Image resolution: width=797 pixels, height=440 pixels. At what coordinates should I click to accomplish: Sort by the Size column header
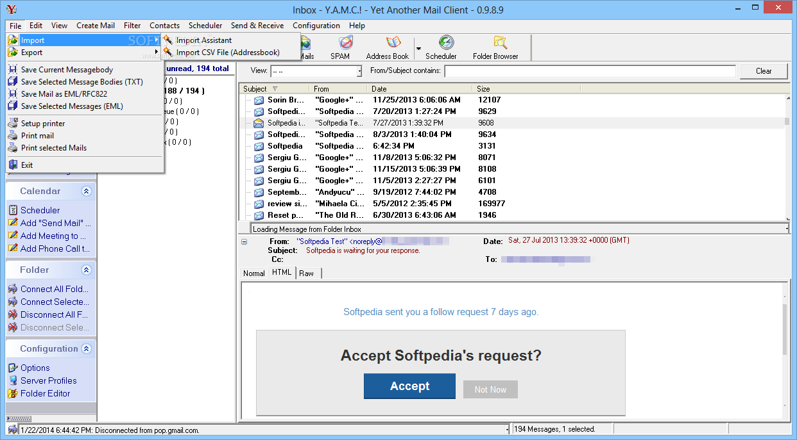[x=526, y=89]
